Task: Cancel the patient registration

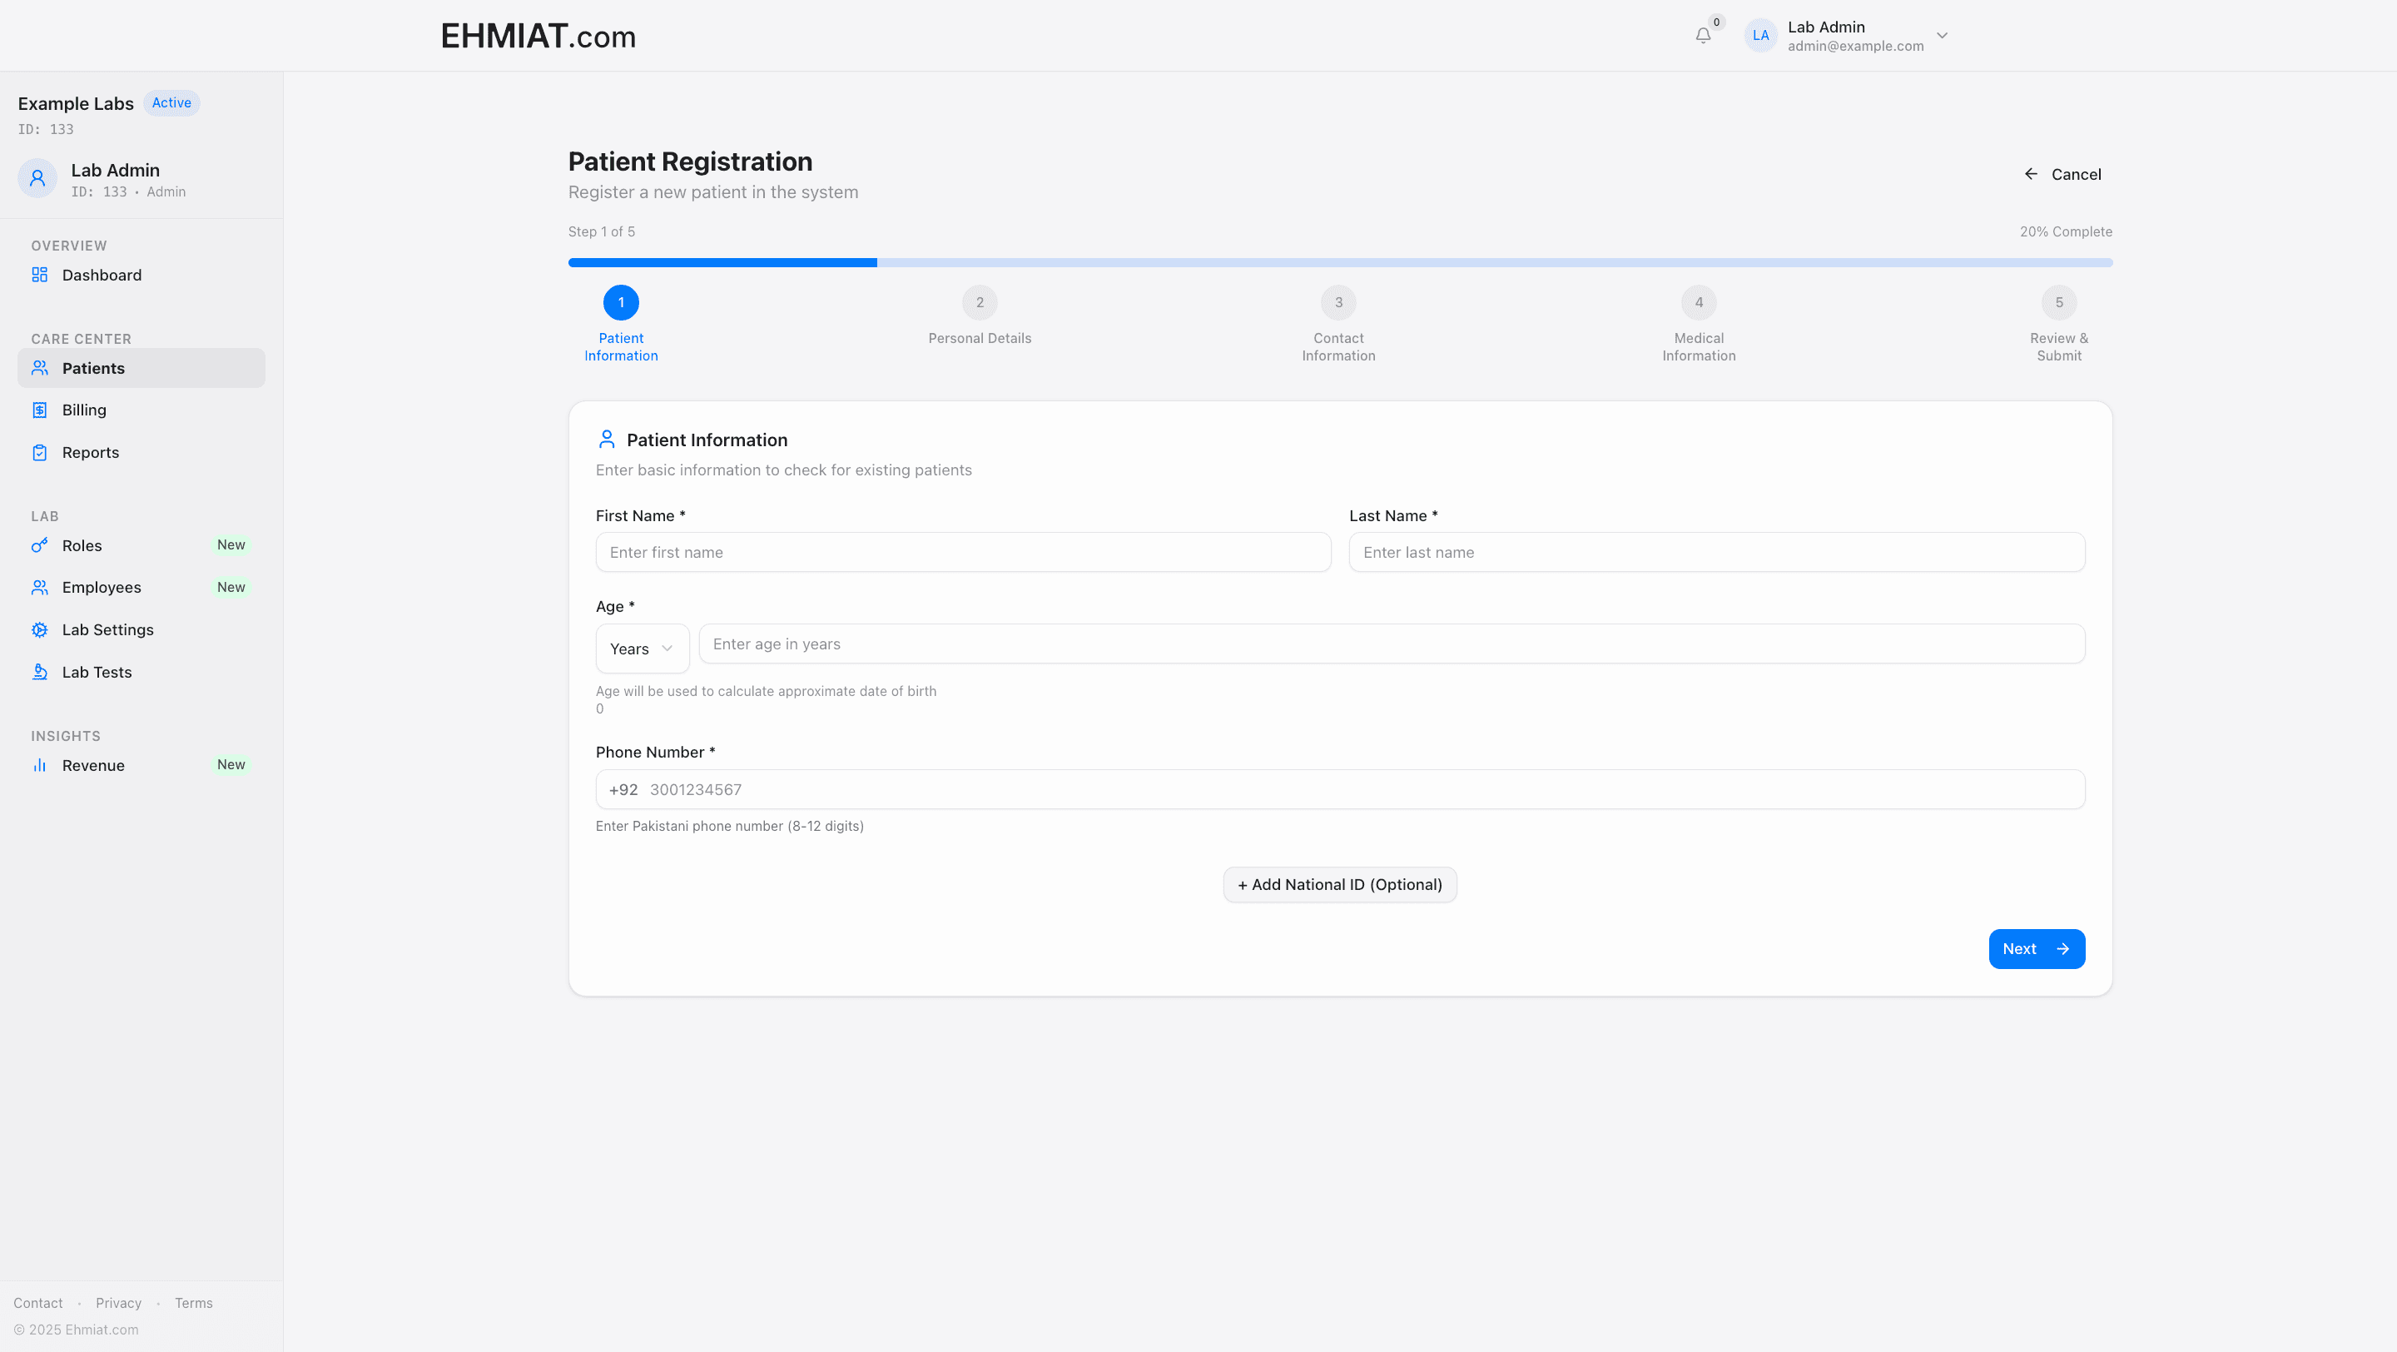Action: [2062, 174]
